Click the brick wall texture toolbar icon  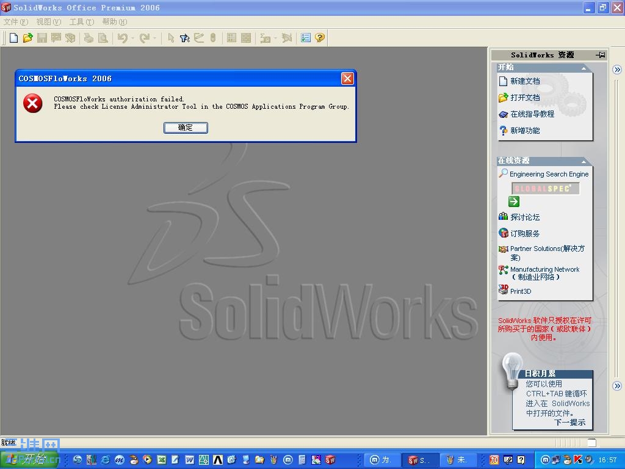pyautogui.click(x=246, y=38)
